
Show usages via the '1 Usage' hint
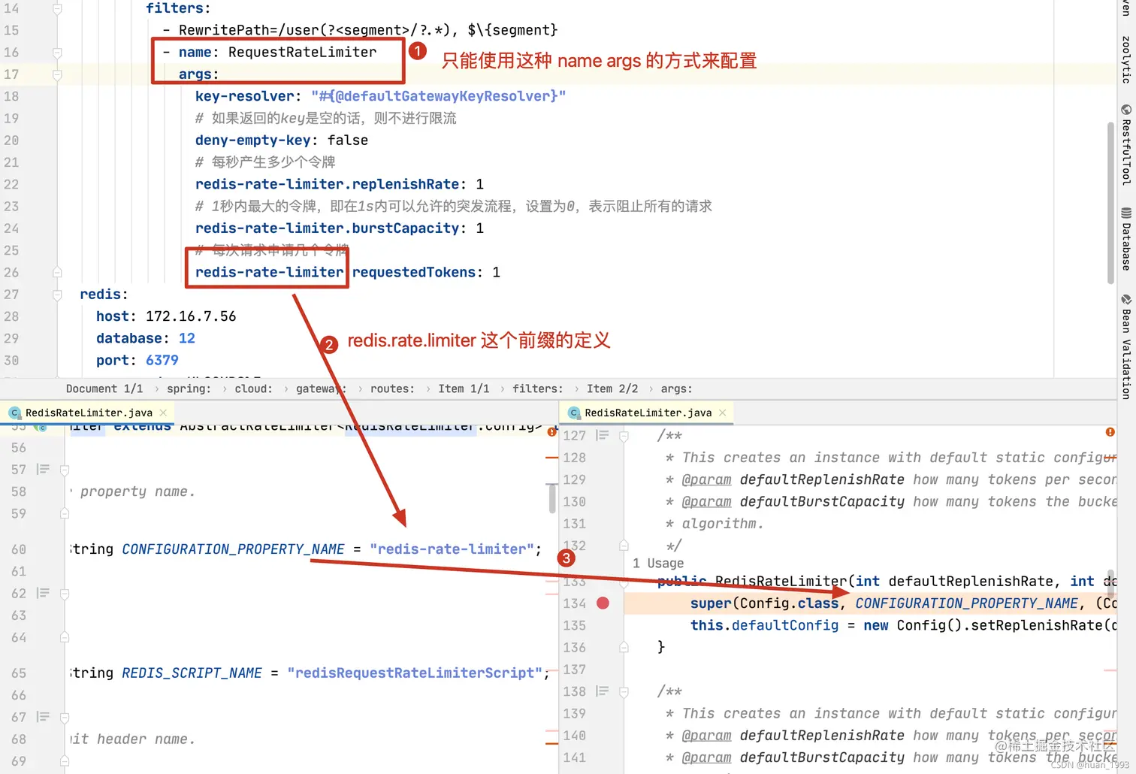pos(658,563)
